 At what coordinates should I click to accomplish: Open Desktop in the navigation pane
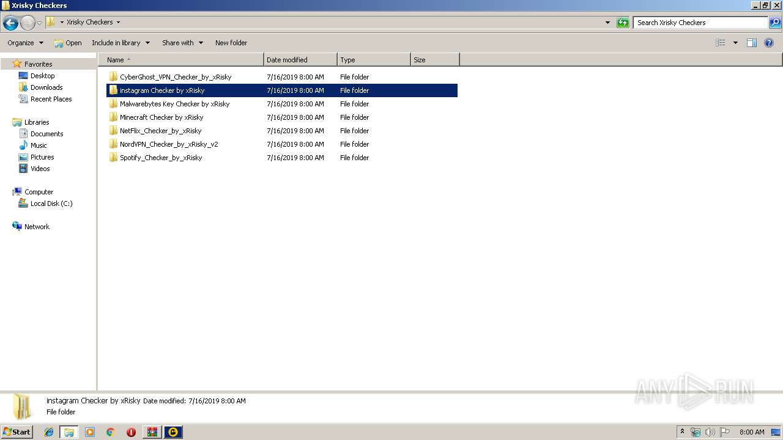click(x=42, y=76)
